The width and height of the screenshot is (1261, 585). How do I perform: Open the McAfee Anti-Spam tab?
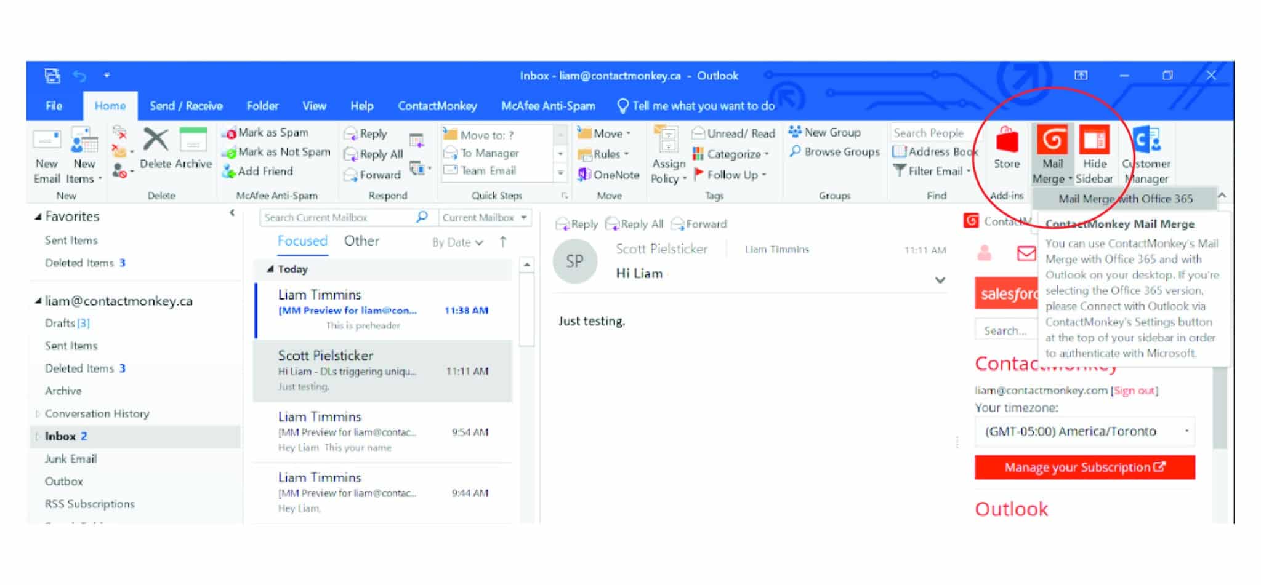coord(548,106)
